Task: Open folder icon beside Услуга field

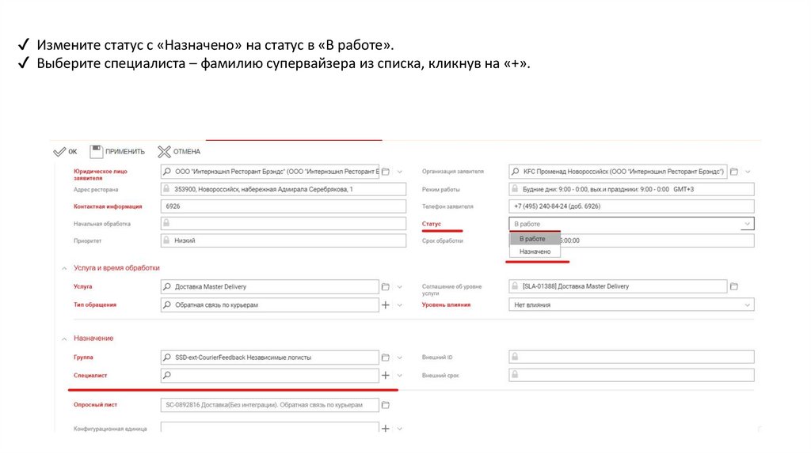Action: [x=386, y=286]
